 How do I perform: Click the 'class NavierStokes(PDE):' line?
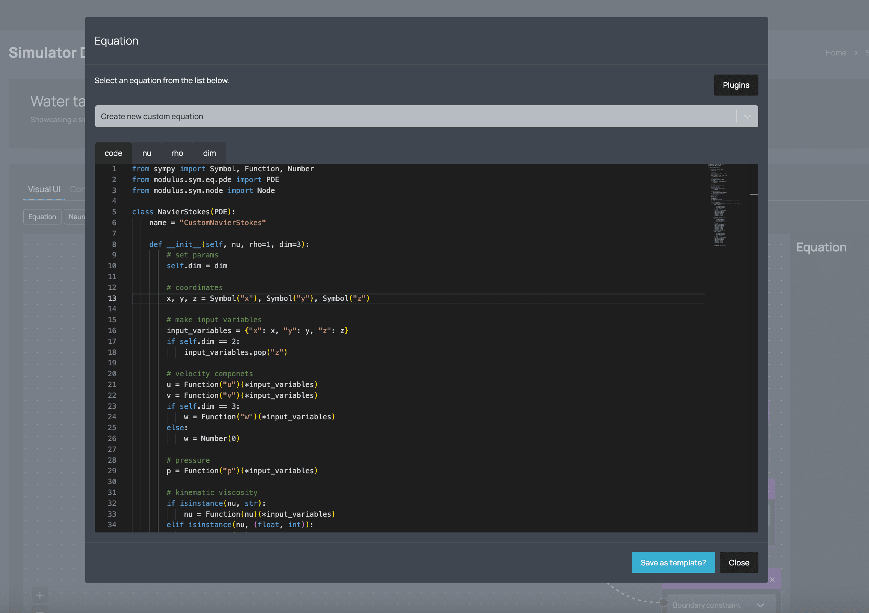184,212
